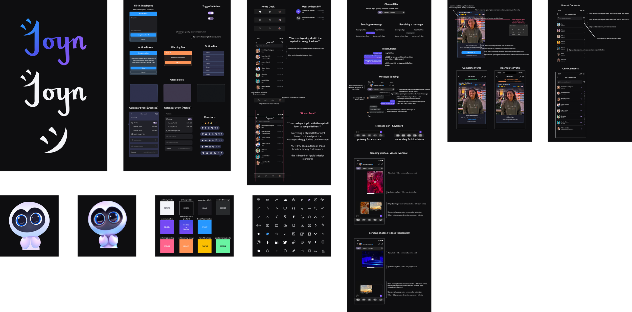Click the orange OK button in Warning Box
Screen dimensions: 632x312
pos(178,62)
